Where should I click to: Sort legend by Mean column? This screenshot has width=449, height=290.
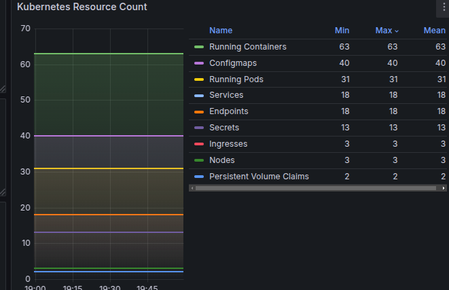click(x=435, y=31)
